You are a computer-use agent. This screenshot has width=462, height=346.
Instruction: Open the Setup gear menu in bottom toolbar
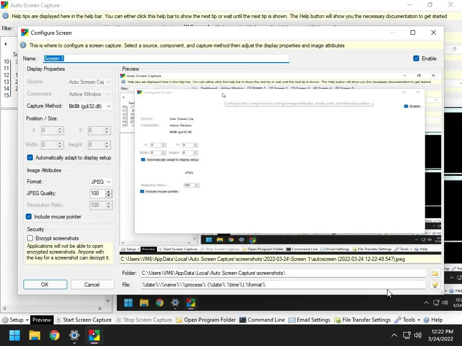click(15, 320)
